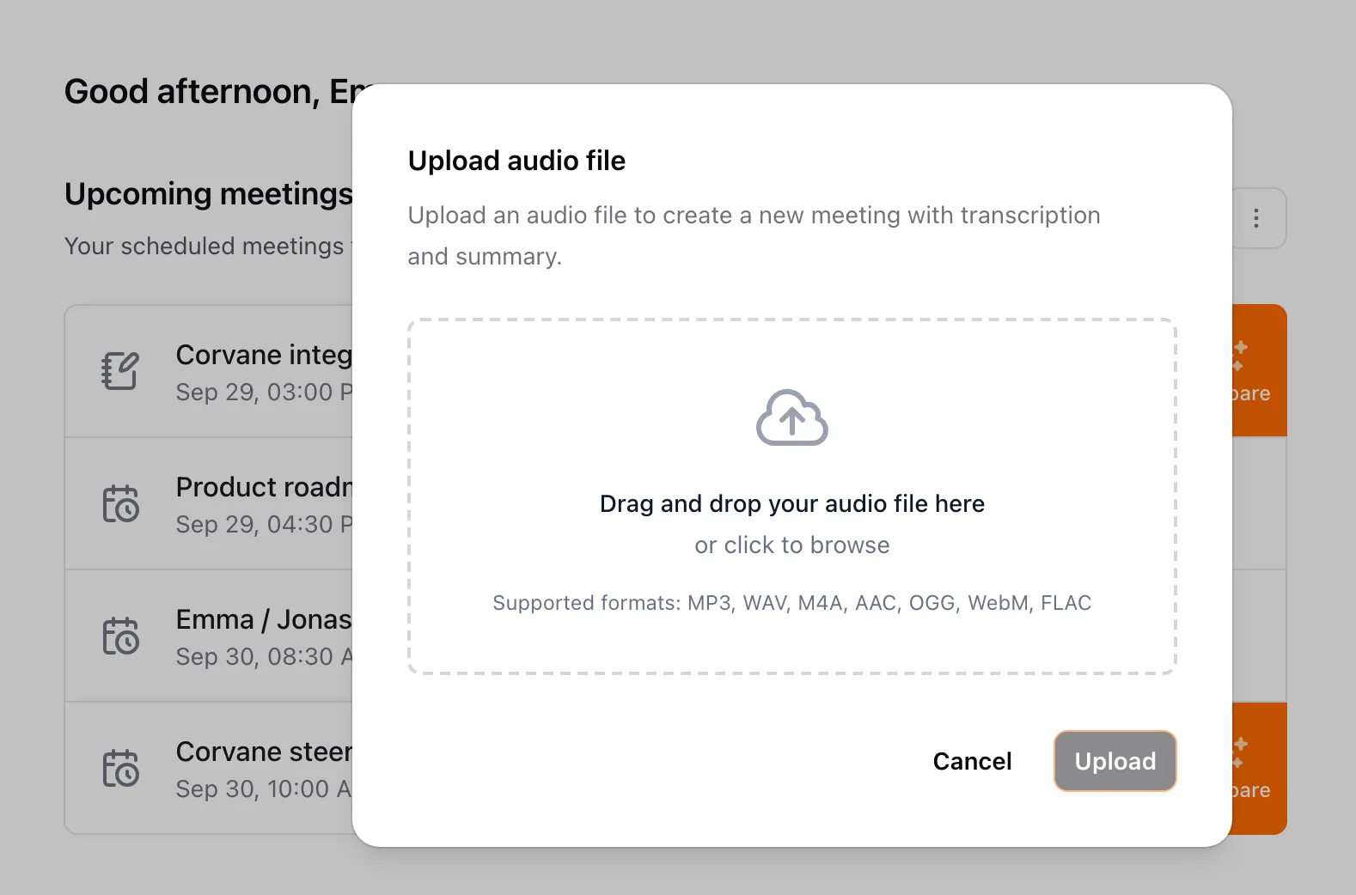The height and width of the screenshot is (895, 1356).
Task: Click the Upcoming meetings heading
Action: click(x=209, y=194)
